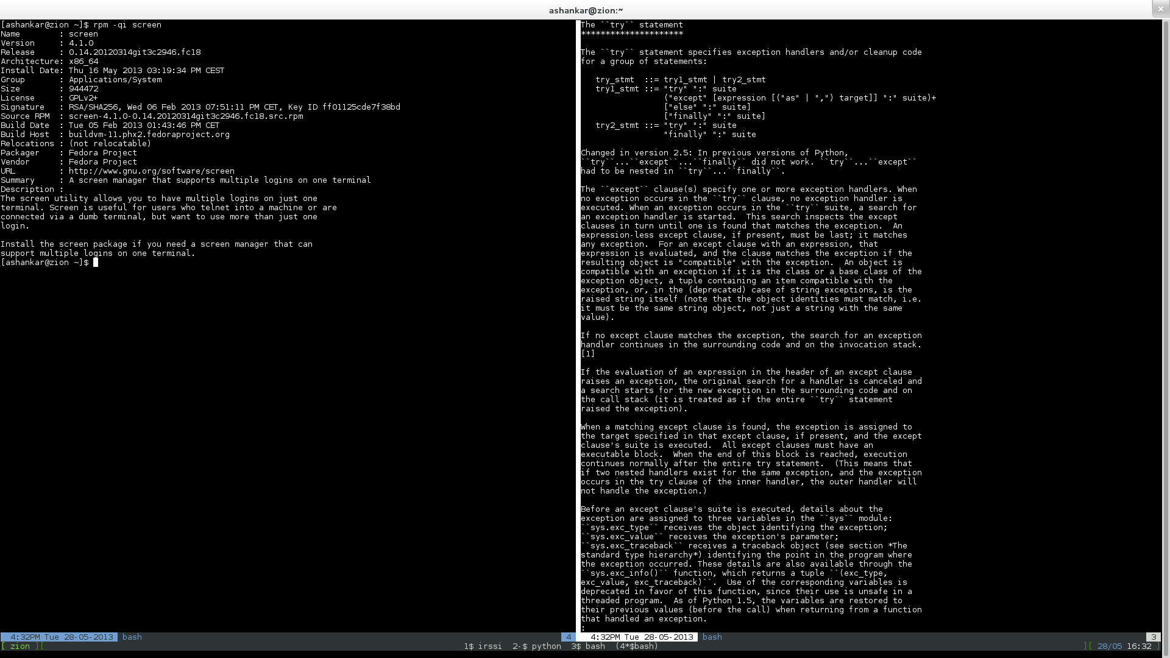
Task: Click build date 'Tue 05 Feb 2013' line
Action: (110, 126)
